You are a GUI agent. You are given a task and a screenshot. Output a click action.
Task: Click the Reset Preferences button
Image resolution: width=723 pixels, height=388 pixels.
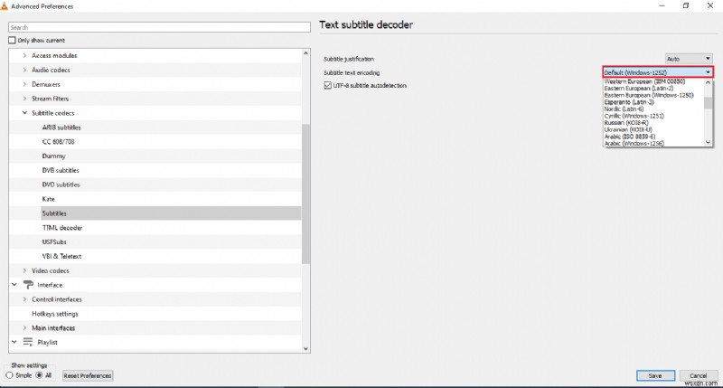tap(88, 375)
